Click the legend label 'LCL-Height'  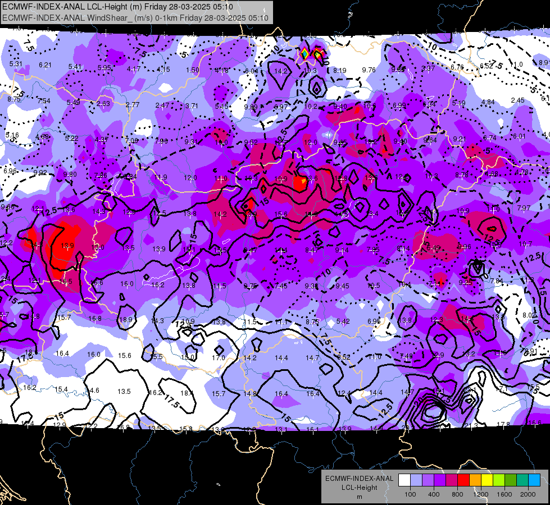click(x=359, y=488)
